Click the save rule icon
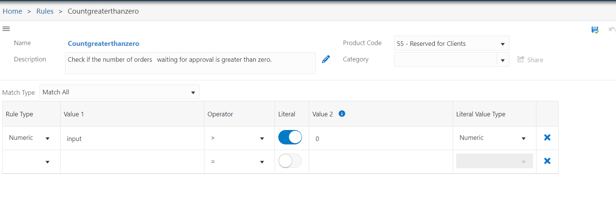The height and width of the screenshot is (213, 616). pos(595,30)
